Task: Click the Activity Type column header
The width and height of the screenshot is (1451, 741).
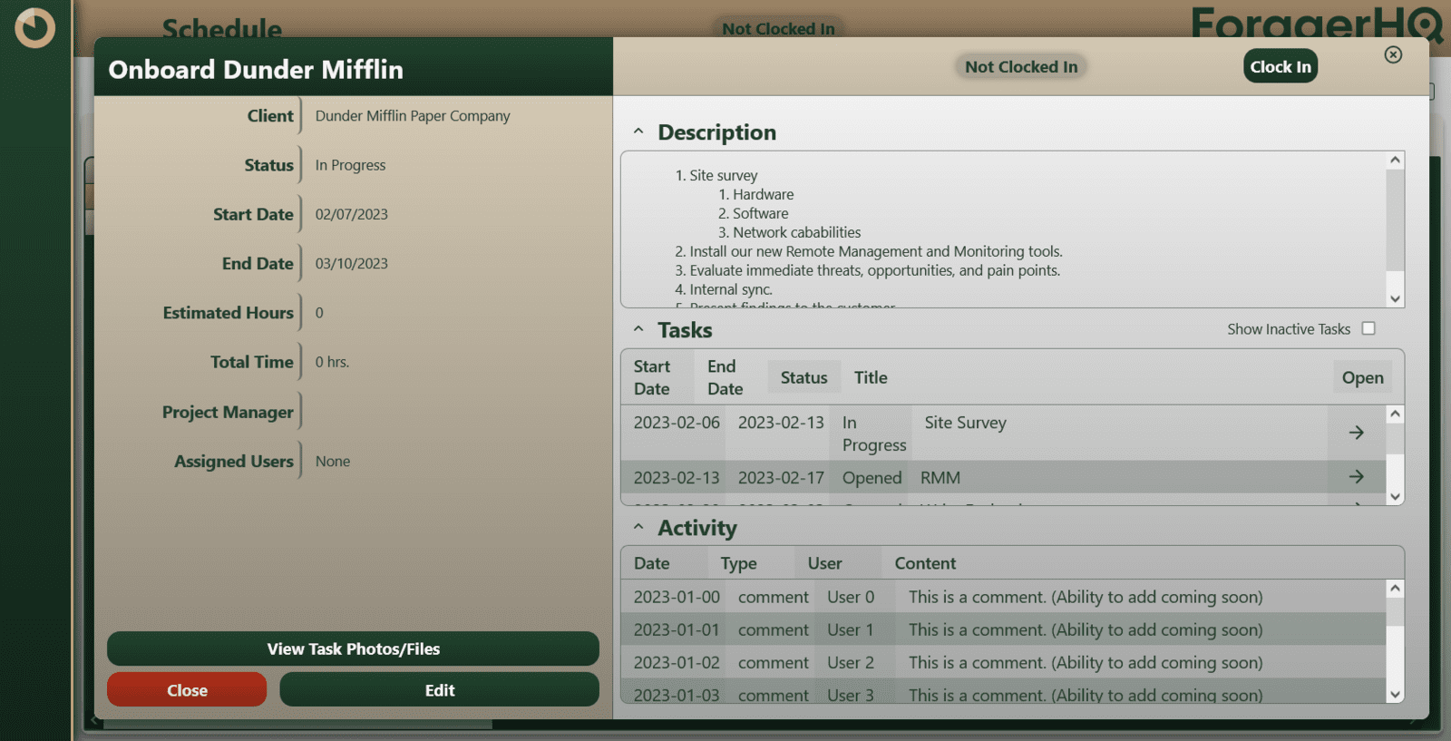Action: (x=738, y=563)
